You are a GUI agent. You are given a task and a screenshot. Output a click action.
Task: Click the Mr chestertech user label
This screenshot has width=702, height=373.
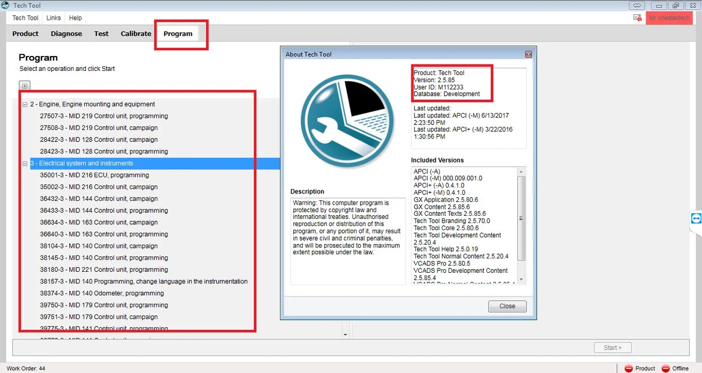pyautogui.click(x=669, y=18)
